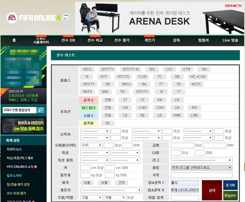Viewport: 245px width, 202px height.
Task: Toggle the HOT class filter
Action: [104, 77]
